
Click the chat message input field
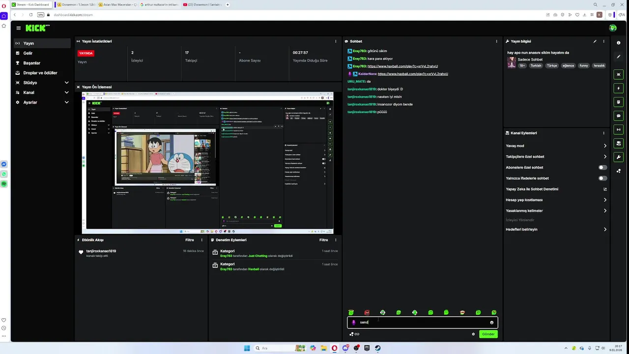423,323
